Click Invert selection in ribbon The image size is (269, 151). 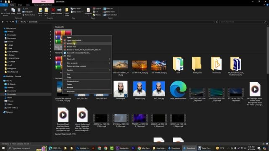(110, 15)
